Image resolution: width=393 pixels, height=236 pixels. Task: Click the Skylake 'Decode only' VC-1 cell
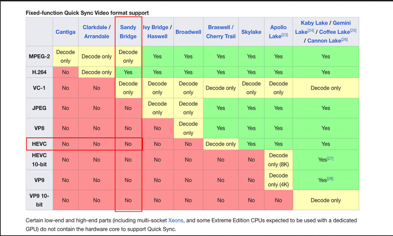[251, 88]
